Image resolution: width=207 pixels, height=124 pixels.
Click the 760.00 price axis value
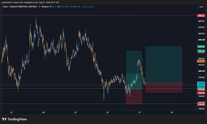(201, 96)
